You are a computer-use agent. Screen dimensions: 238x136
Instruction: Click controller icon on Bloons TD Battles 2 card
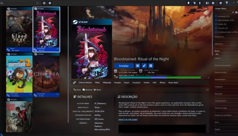click(31, 95)
